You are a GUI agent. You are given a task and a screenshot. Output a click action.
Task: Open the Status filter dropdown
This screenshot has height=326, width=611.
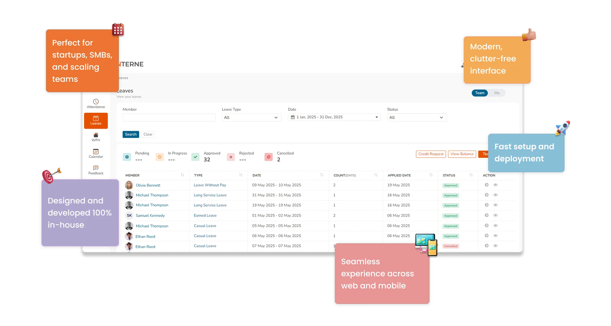coord(417,117)
